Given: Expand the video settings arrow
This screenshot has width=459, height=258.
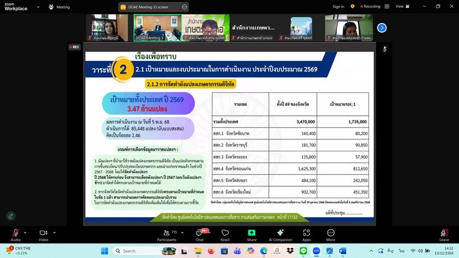Looking at the screenshot, I should click(x=55, y=233).
